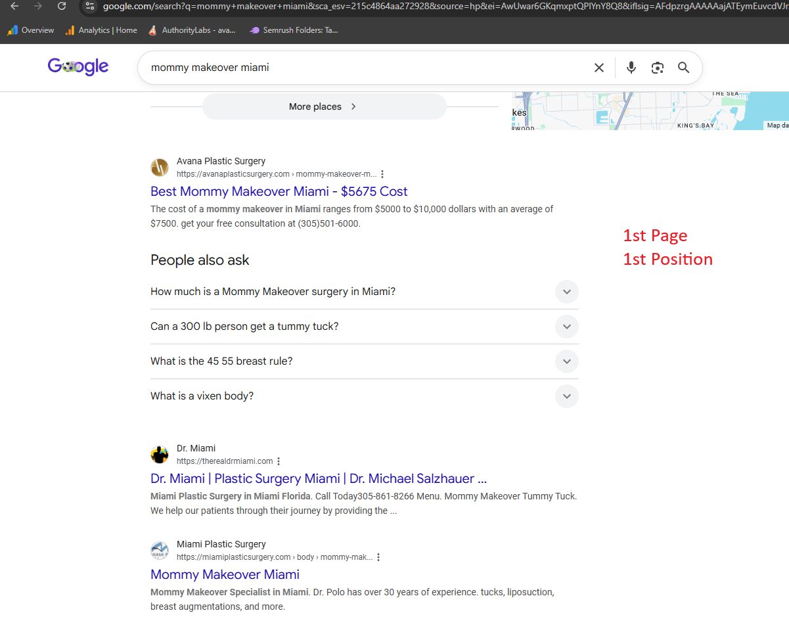Screen dimensions: 789x640
Task: Click the Avana Plastic Surgery favicon
Action: pos(160,168)
